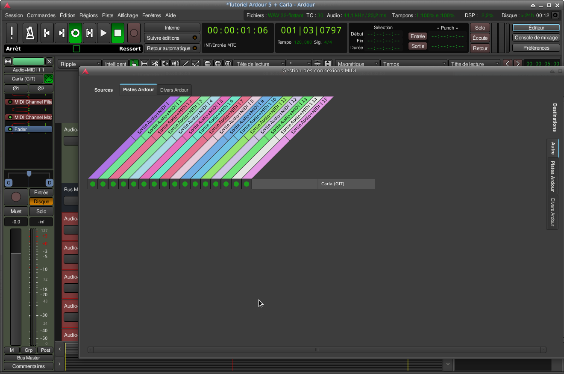Toggle phase invert Ø1
The image size is (564, 374).
tap(16, 89)
